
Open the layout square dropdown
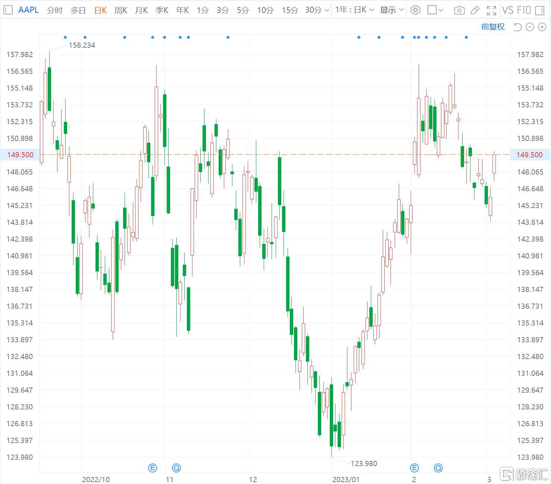435,10
